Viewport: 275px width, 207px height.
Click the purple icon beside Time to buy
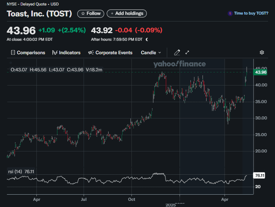(230, 13)
